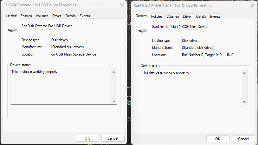This screenshot has width=258, height=145.
Task: Open Events tab in SCSI Disk Device window
Action: [215, 16]
